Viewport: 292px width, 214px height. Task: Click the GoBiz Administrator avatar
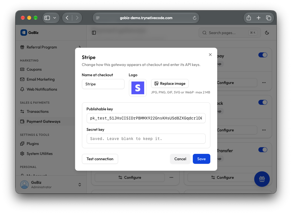24,184
